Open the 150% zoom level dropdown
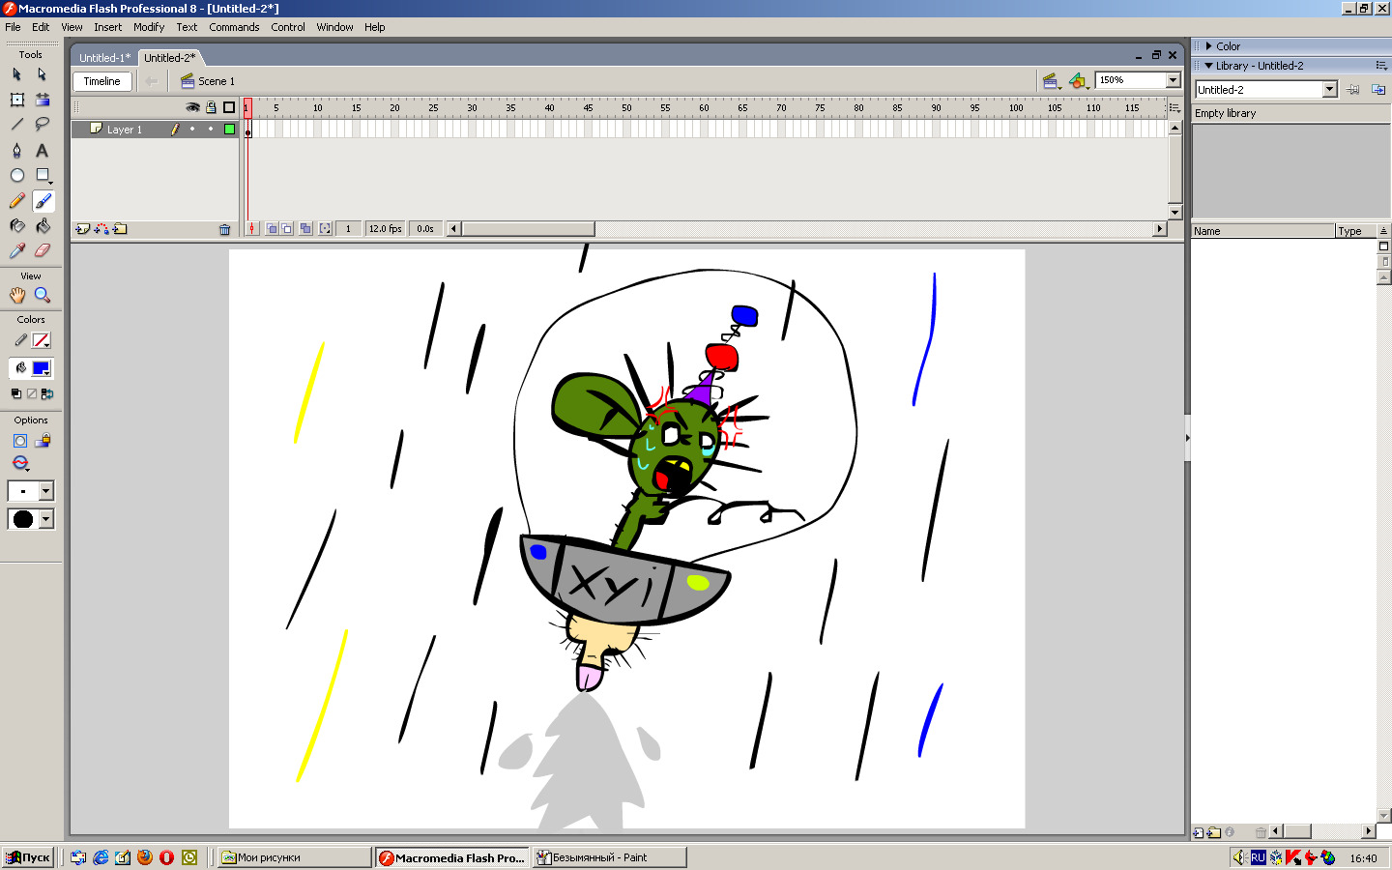This screenshot has height=870, width=1392. pyautogui.click(x=1173, y=80)
